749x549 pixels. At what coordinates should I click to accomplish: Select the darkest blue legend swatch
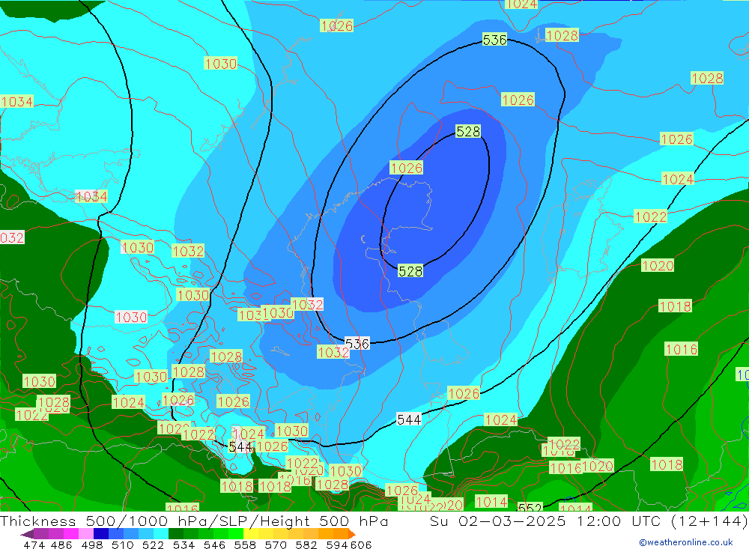pyautogui.click(x=100, y=534)
